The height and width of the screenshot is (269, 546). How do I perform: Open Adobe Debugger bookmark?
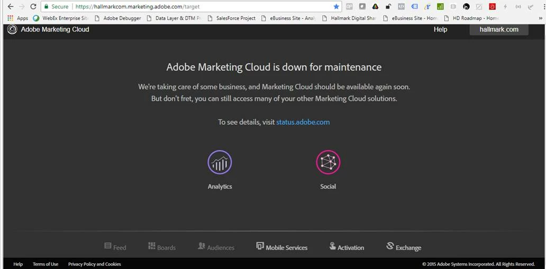[x=118, y=18]
